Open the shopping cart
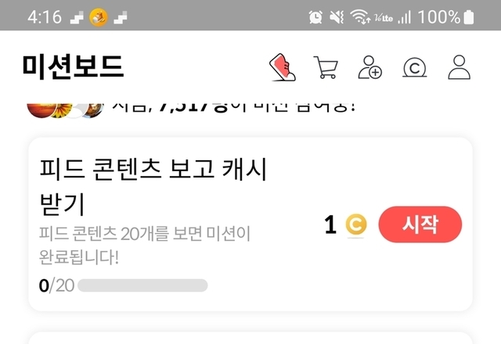The width and height of the screenshot is (501, 344). pos(326,67)
